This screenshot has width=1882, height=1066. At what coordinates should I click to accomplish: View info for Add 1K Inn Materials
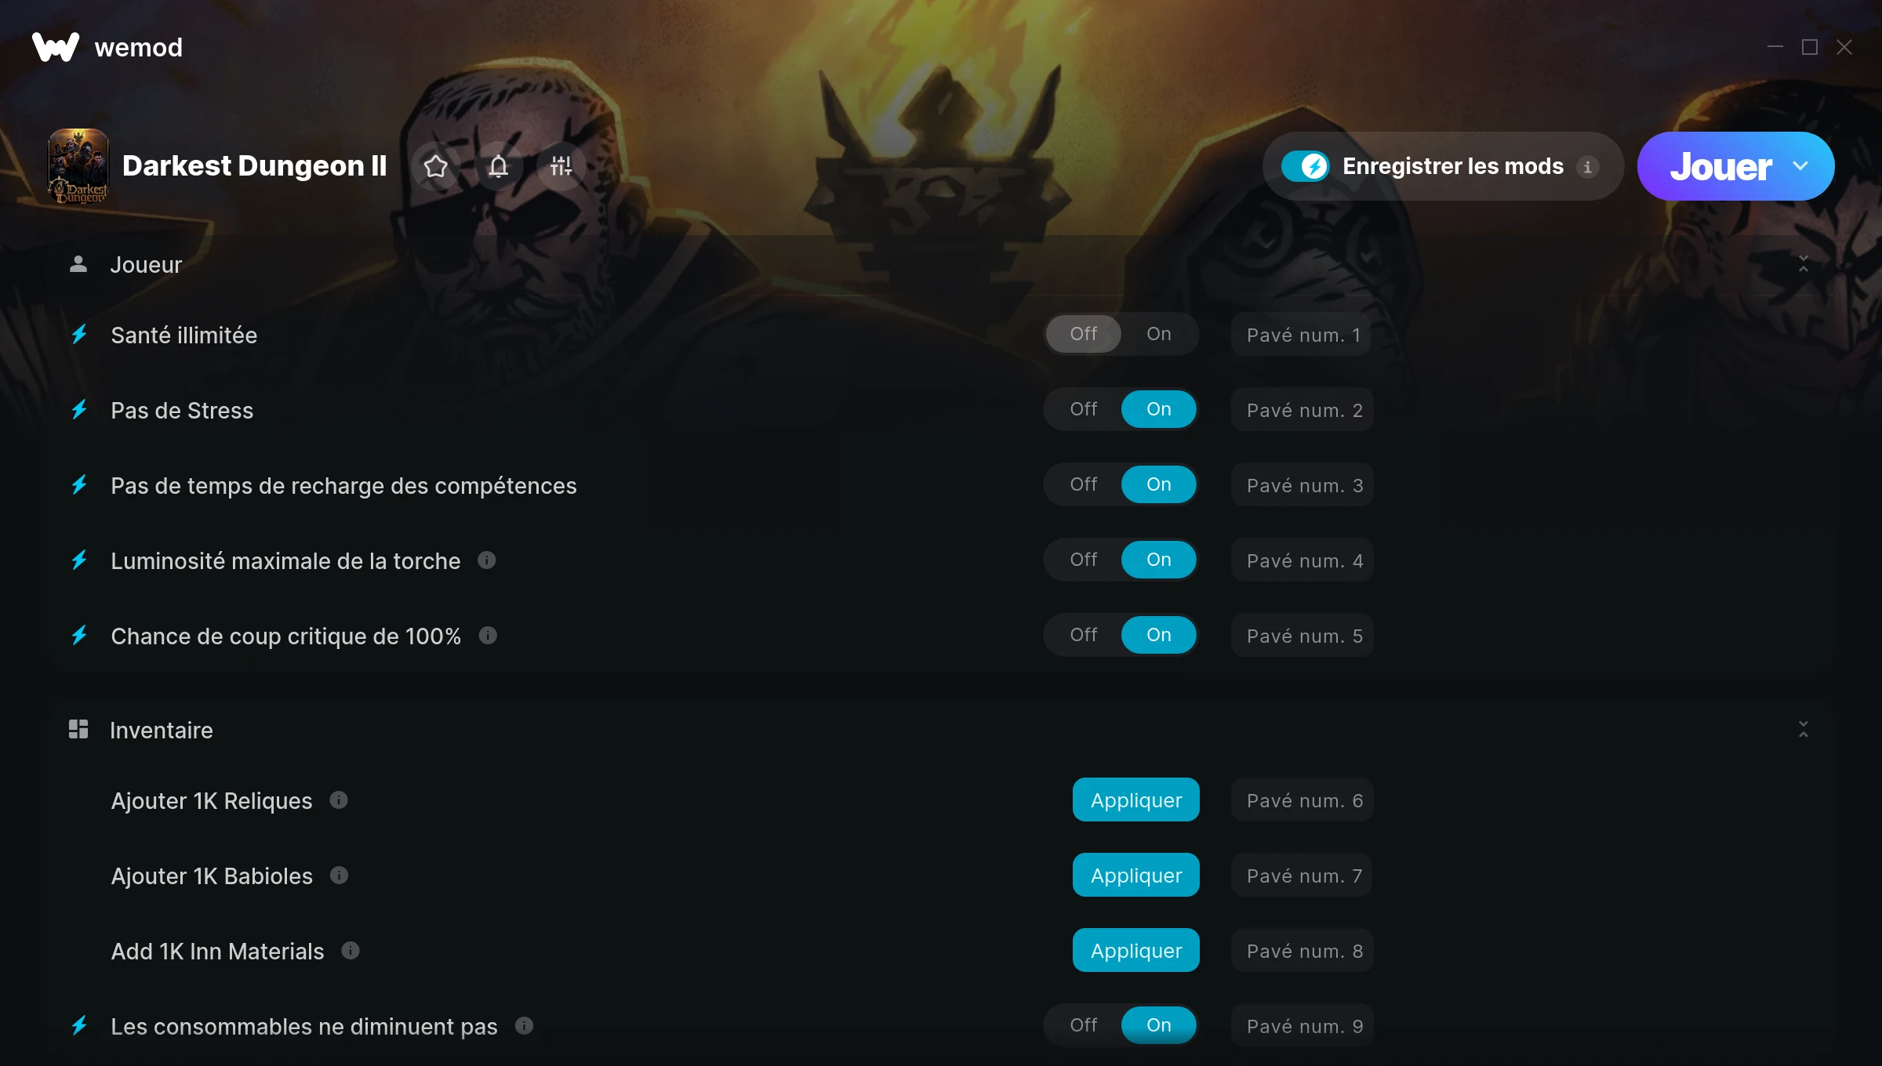coord(351,951)
